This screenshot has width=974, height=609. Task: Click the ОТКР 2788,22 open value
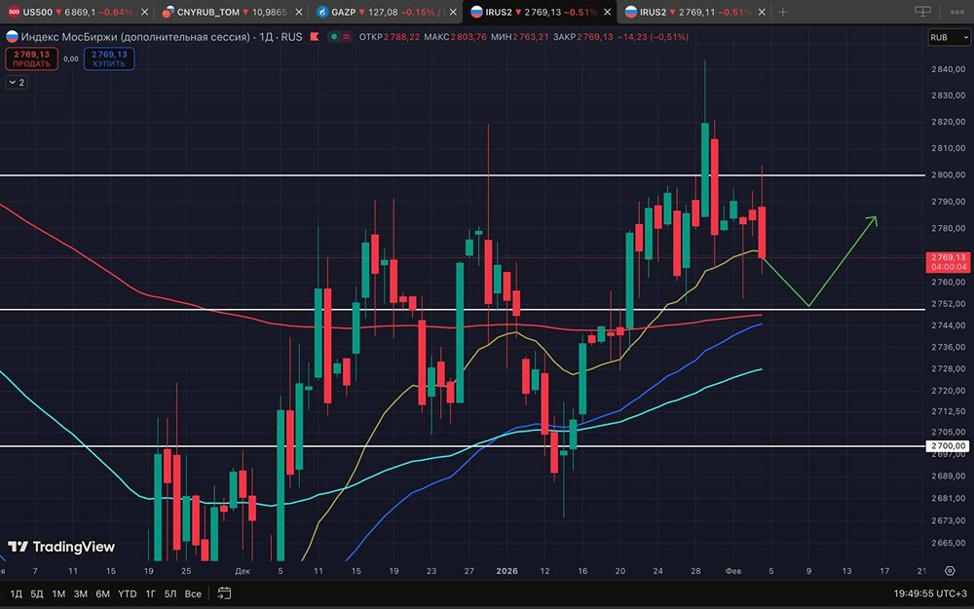point(390,37)
